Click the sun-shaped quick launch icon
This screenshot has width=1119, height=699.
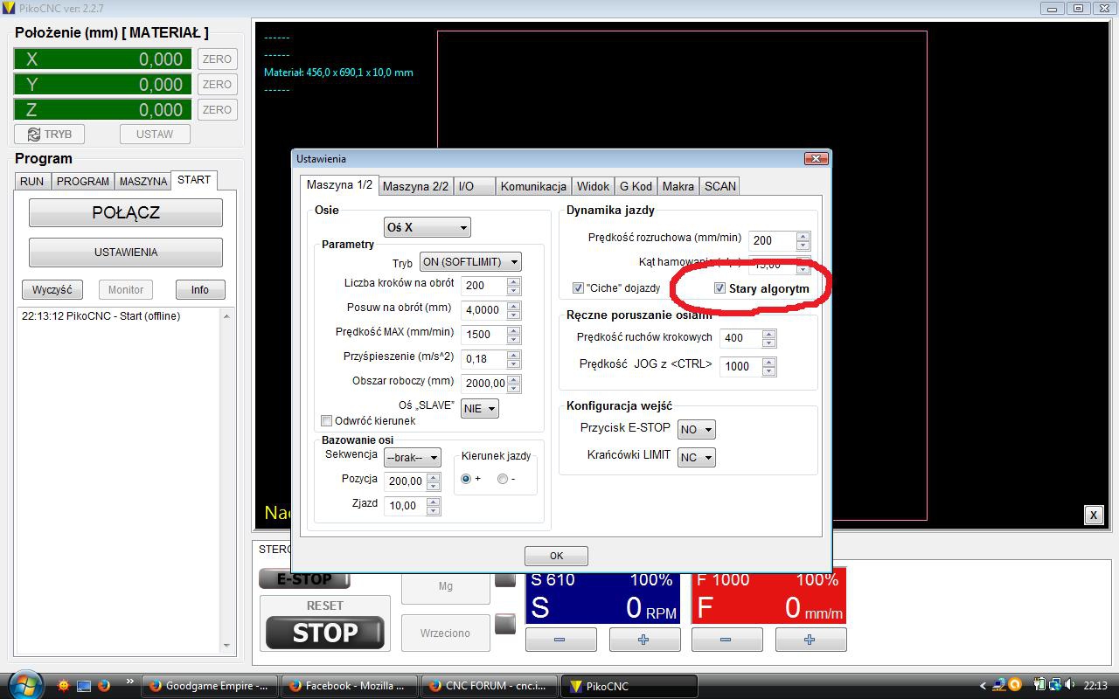pyautogui.click(x=63, y=686)
